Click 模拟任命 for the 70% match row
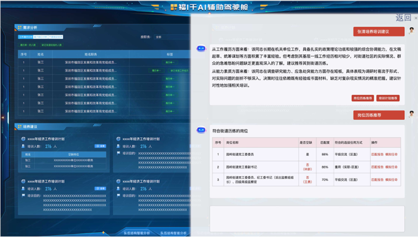This screenshot has height=237, width=418. pyautogui.click(x=391, y=180)
